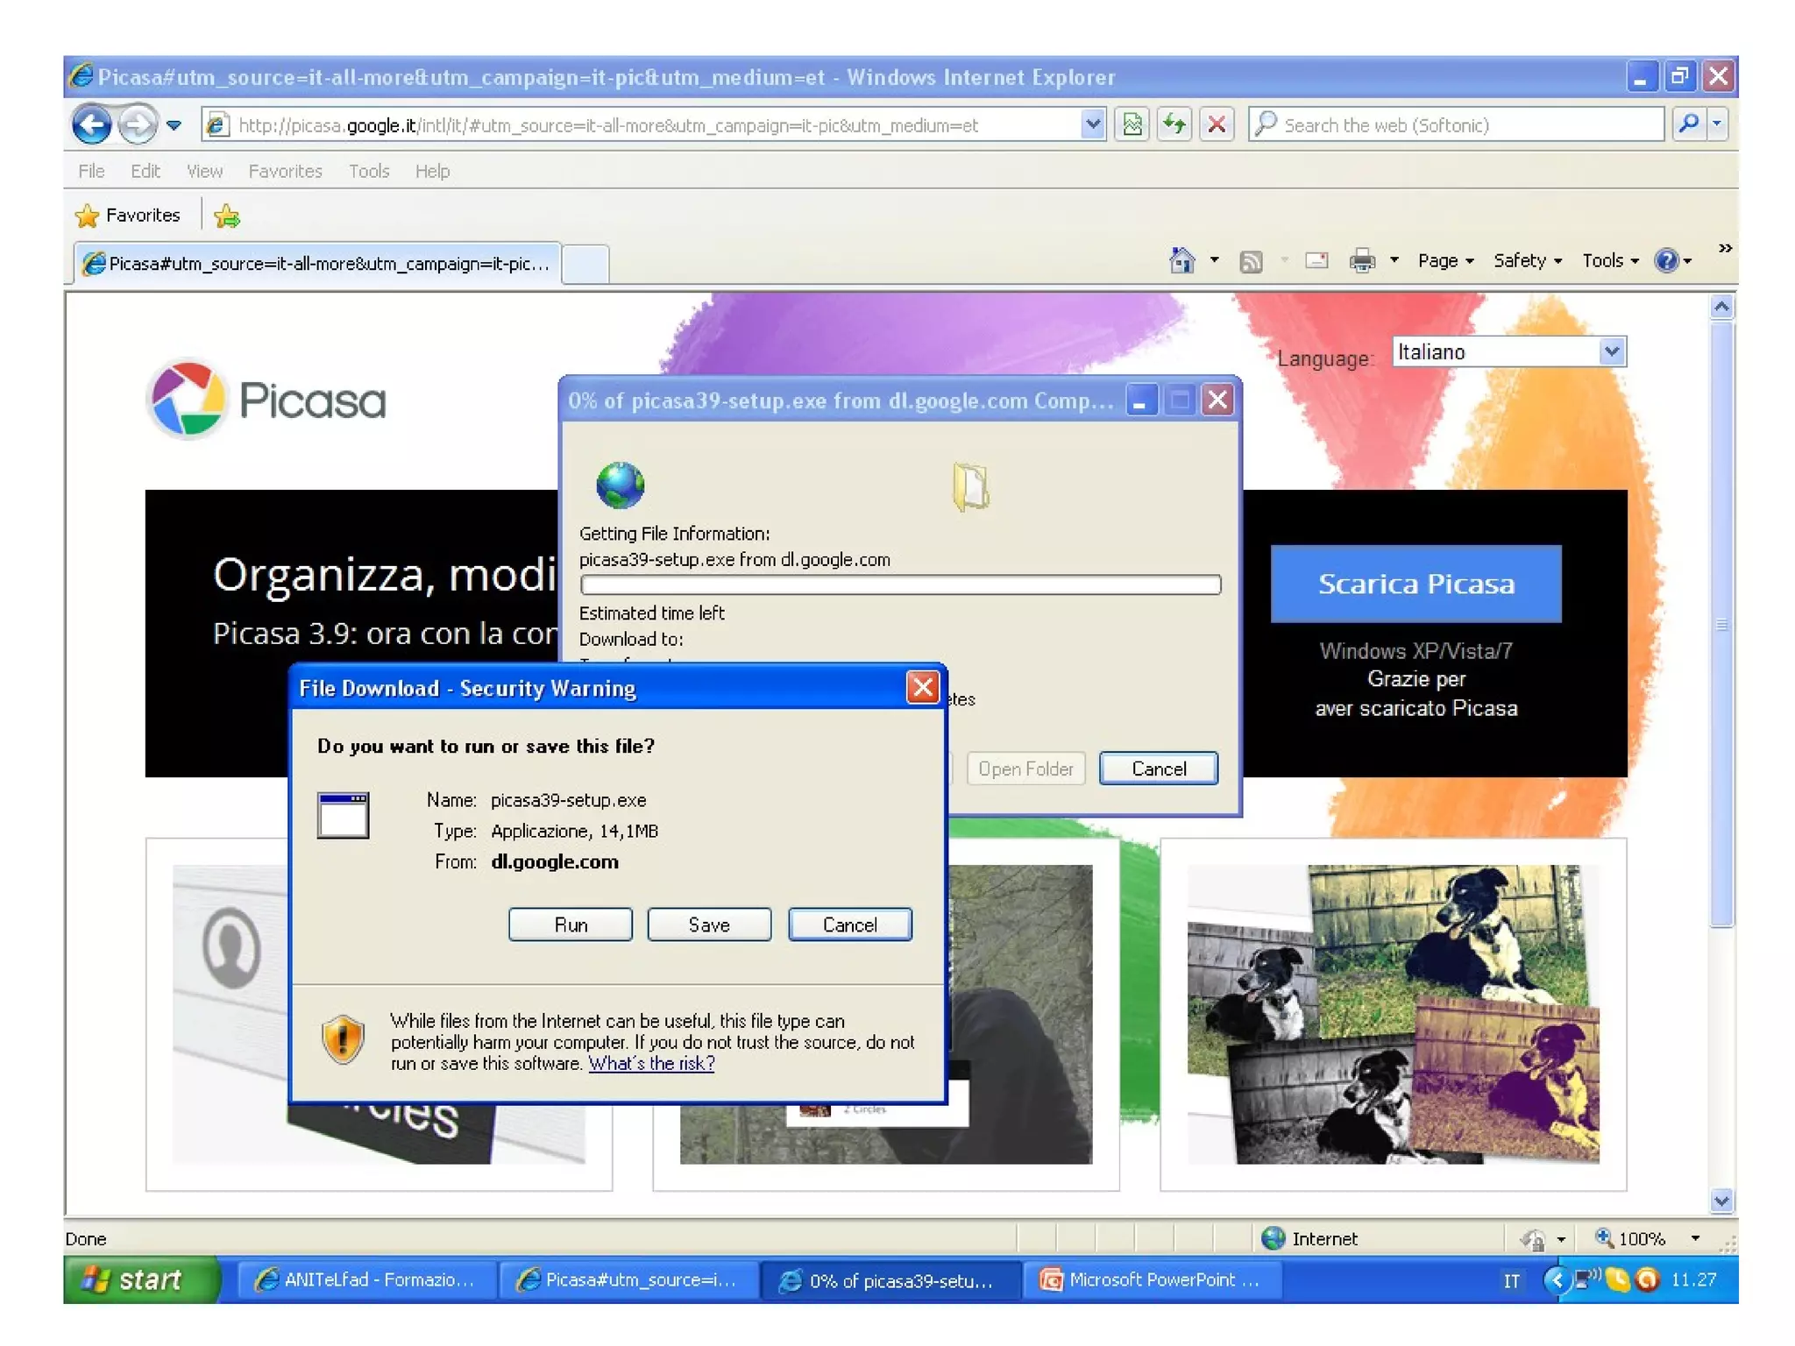This screenshot has height=1346, width=1795.
Task: Open the View menu
Action: click(x=204, y=171)
